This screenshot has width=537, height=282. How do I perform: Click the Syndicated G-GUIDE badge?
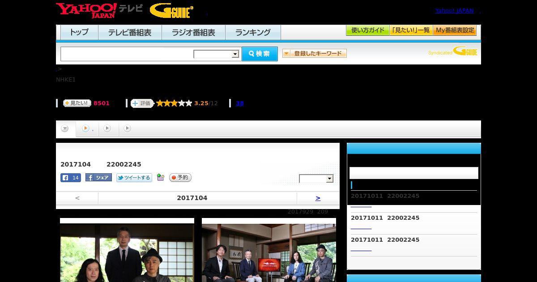click(452, 51)
